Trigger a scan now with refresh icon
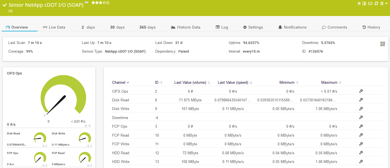Image resolution: width=390 pixels, height=168 pixels. coord(376,3)
